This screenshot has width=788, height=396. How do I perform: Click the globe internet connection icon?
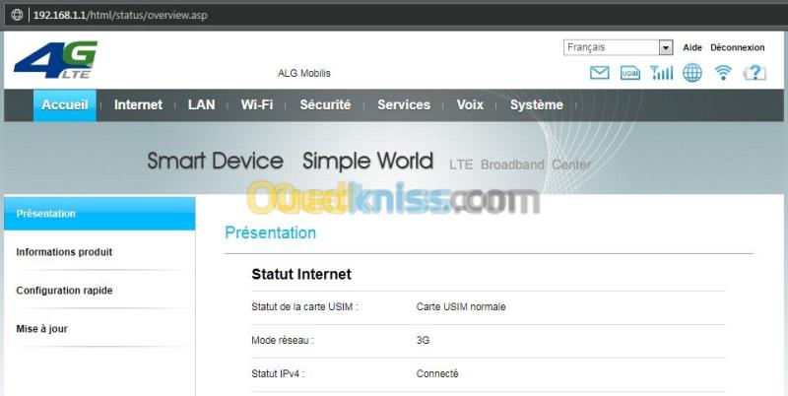[x=692, y=73]
